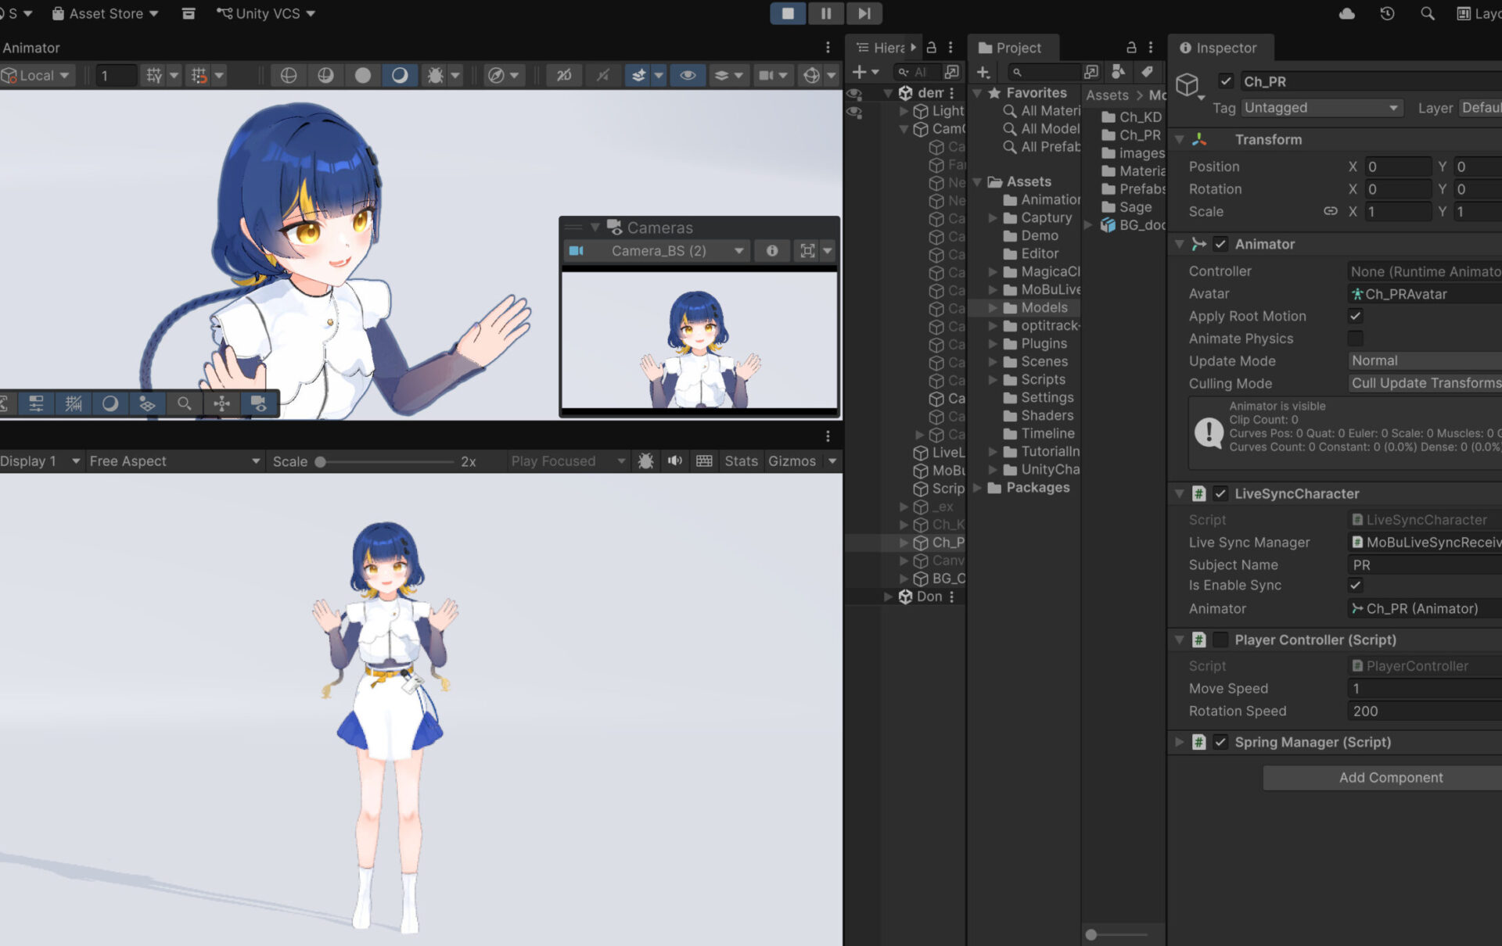Switch to the Inspector tab

[x=1220, y=48]
